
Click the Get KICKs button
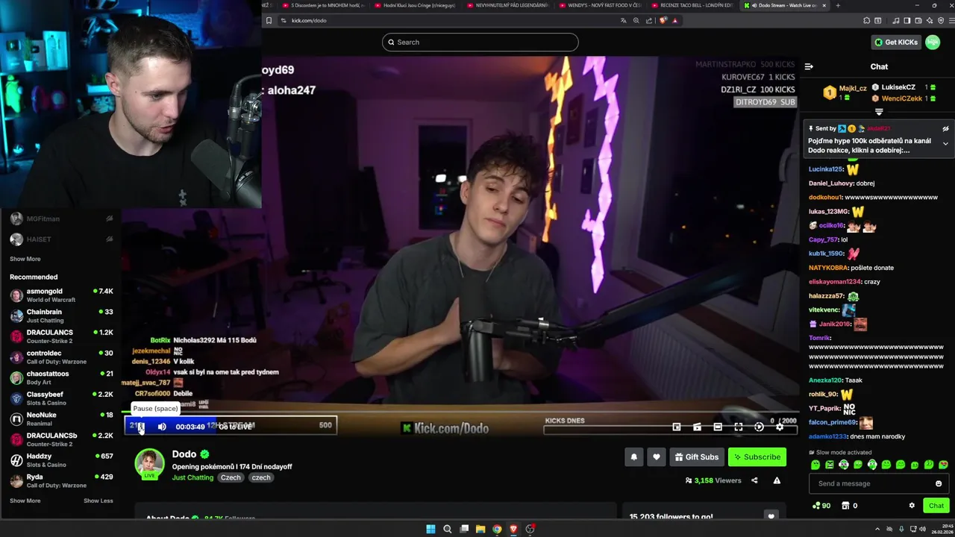coord(896,43)
